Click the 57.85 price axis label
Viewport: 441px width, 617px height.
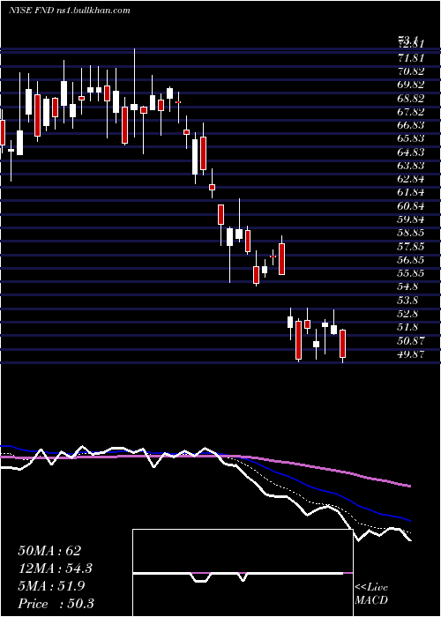coord(411,247)
